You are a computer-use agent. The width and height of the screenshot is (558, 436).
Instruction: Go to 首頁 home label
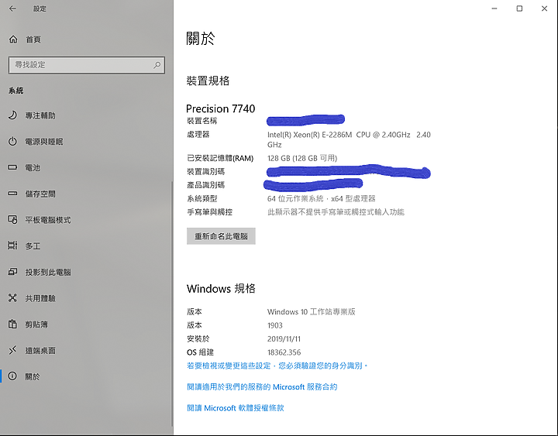33,39
